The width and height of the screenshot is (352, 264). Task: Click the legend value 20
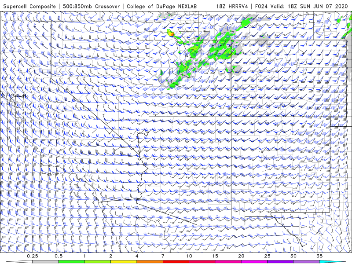(241, 256)
